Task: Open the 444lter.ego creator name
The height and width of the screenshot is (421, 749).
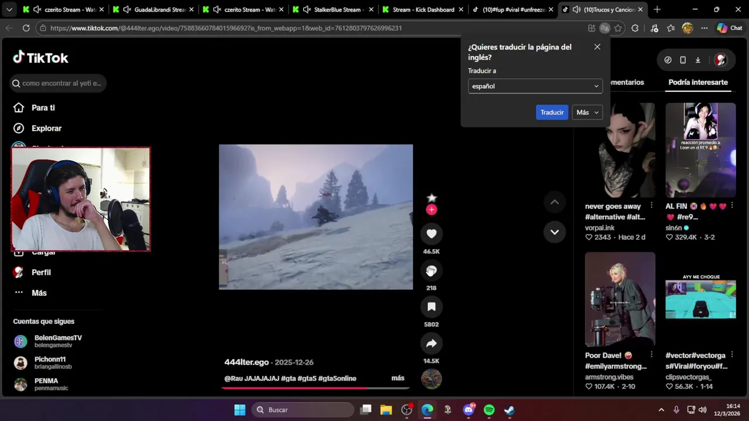Action: (x=246, y=362)
